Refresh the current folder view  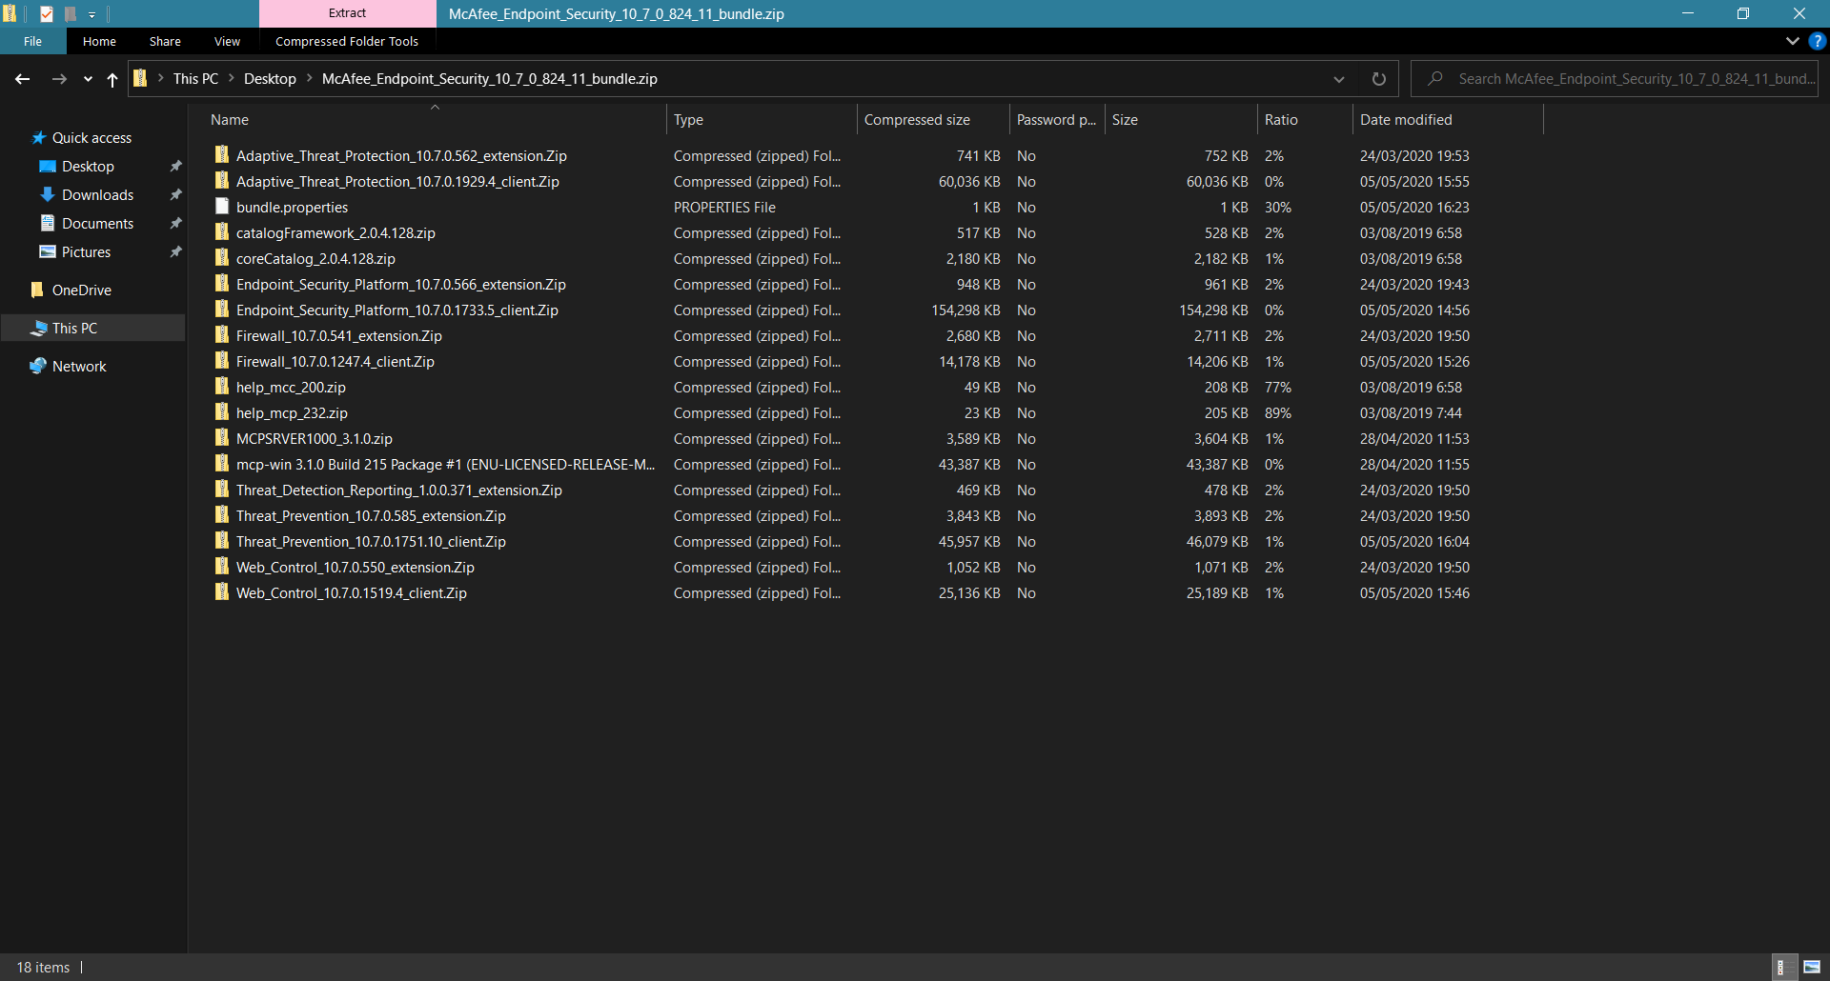coord(1378,79)
